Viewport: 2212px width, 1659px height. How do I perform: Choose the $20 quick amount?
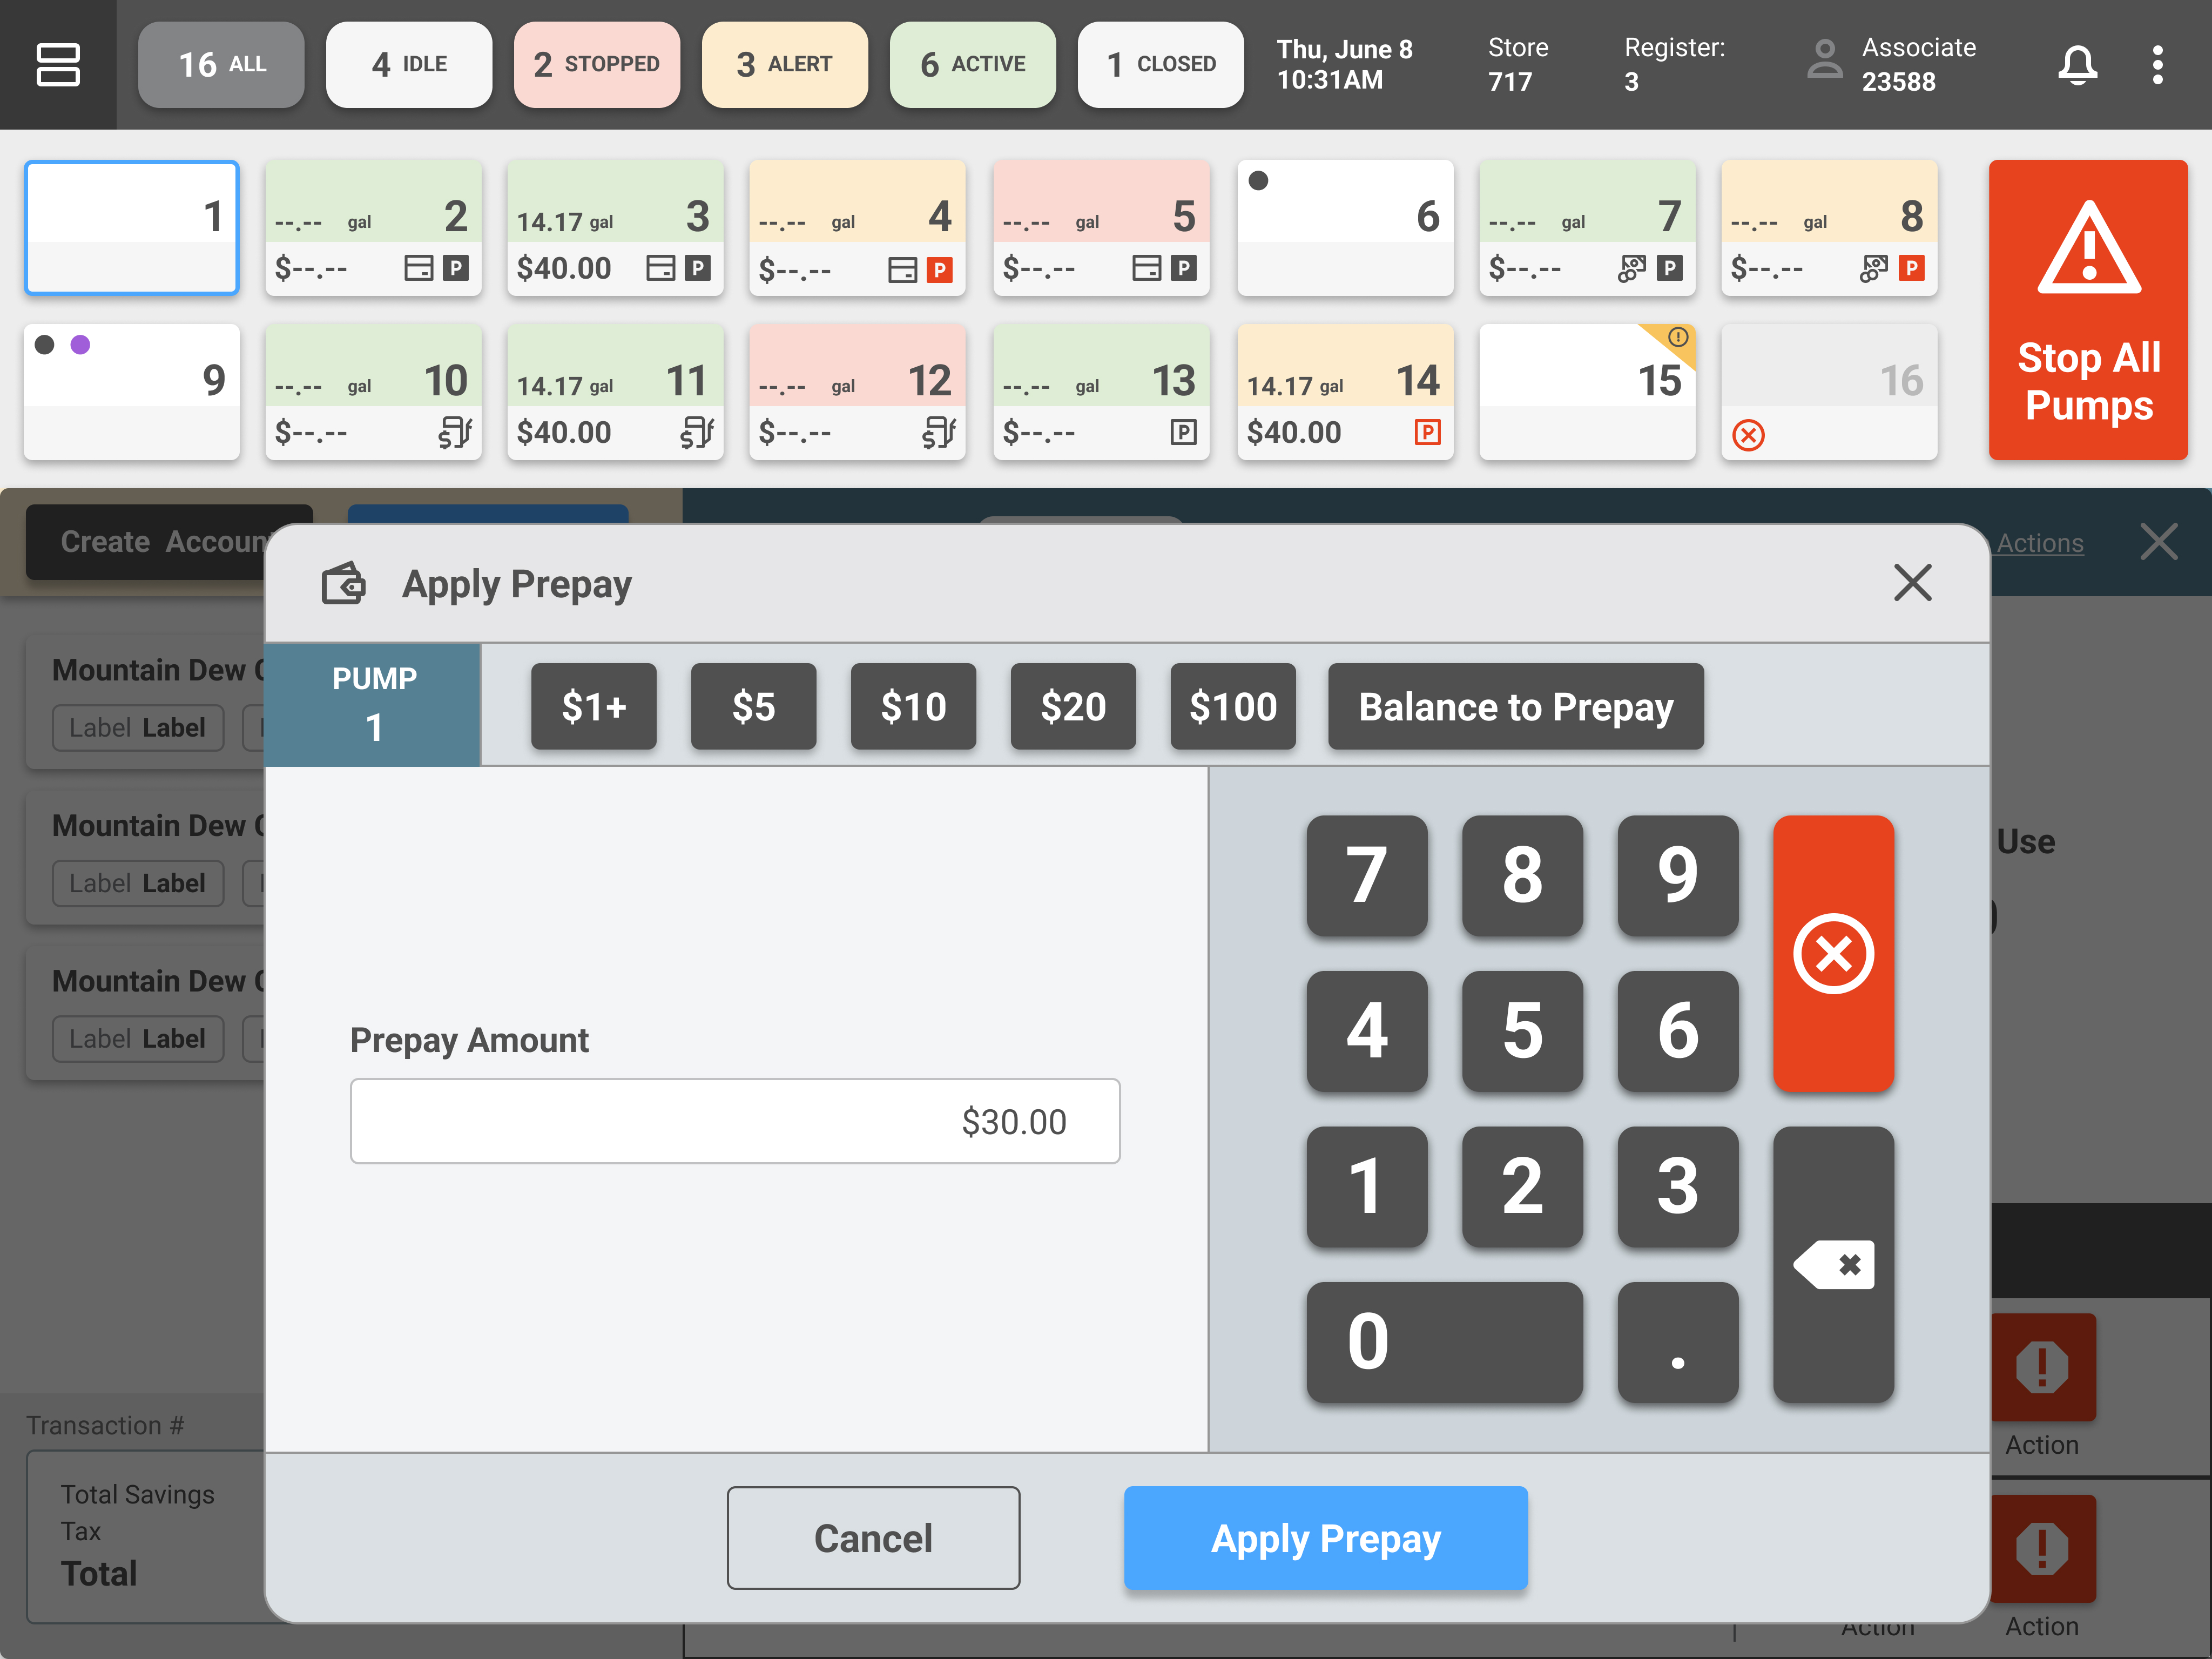(x=1072, y=706)
